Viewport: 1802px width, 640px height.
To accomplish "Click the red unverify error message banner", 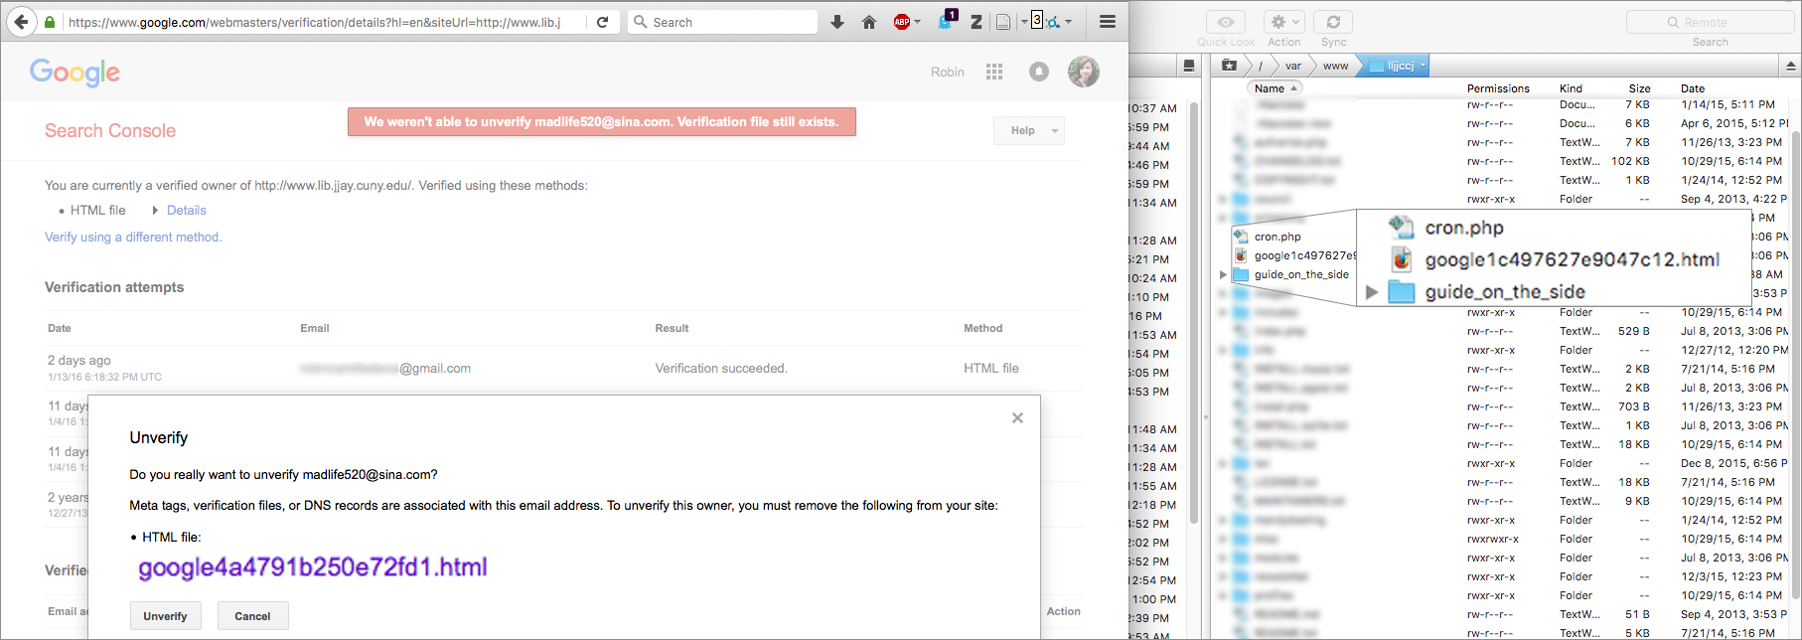I will click(602, 121).
